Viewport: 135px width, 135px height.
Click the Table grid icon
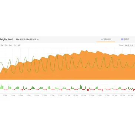click(122, 39)
